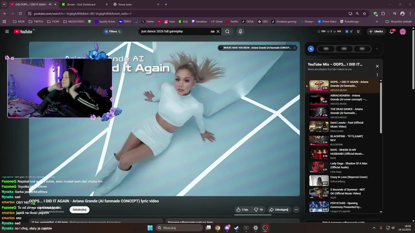Bookmark this page with star icon

click(364, 14)
